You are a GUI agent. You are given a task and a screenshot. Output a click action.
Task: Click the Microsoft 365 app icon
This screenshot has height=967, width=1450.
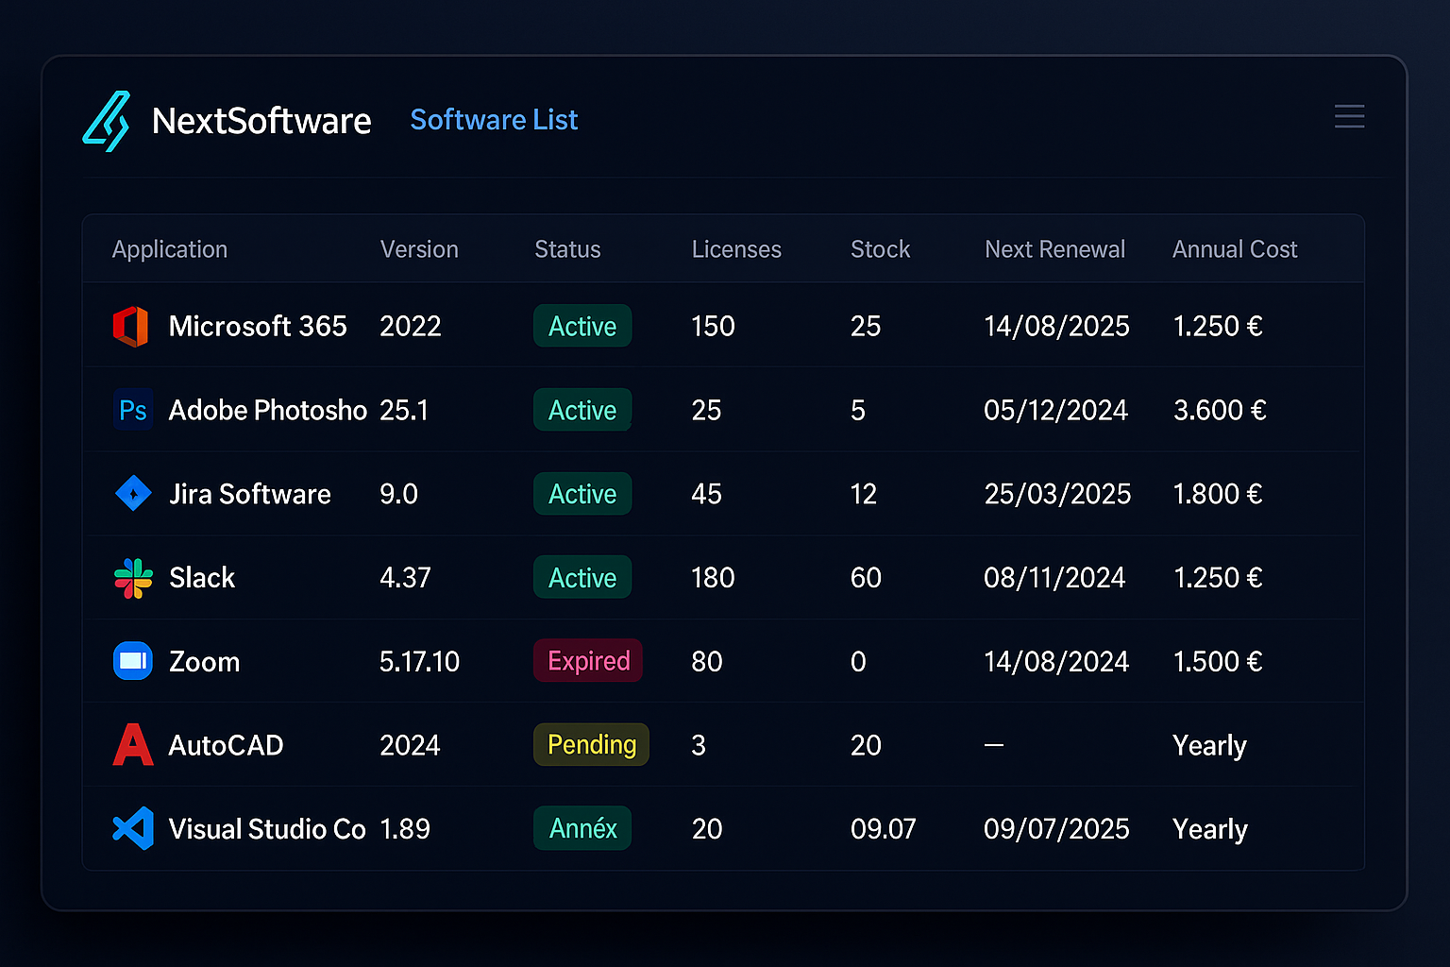point(131,327)
